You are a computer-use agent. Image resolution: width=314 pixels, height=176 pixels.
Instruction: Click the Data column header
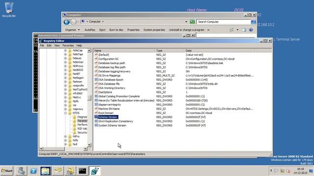(x=220, y=50)
